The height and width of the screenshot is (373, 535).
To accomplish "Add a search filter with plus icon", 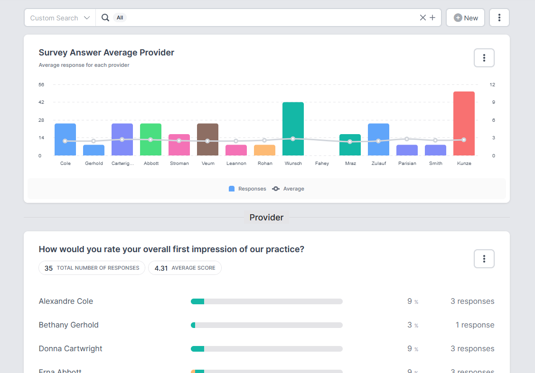I will pos(432,18).
